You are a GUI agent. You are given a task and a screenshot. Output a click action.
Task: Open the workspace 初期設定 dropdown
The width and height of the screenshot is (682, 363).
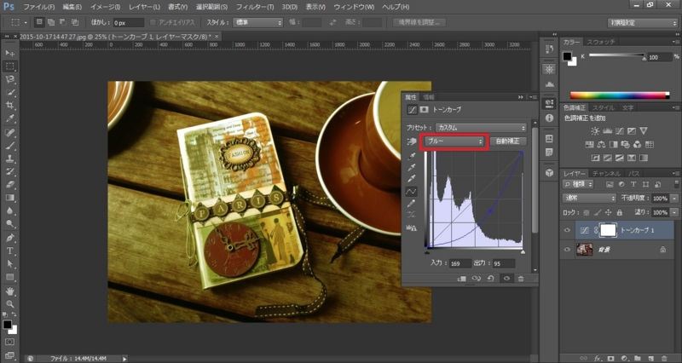click(x=643, y=23)
